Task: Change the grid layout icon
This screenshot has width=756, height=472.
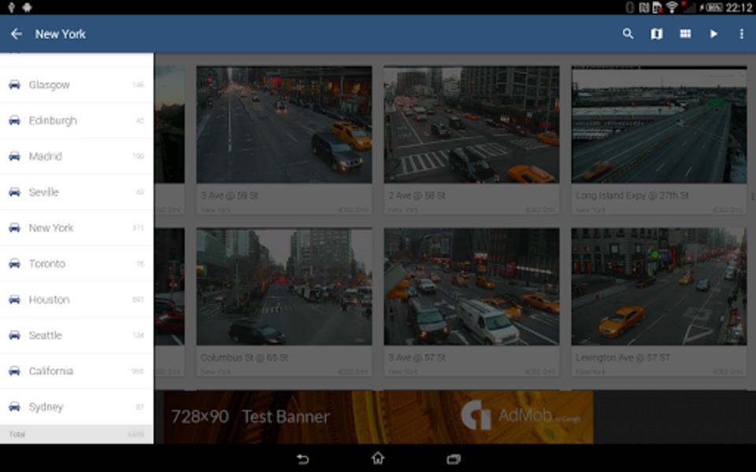Action: coord(685,34)
